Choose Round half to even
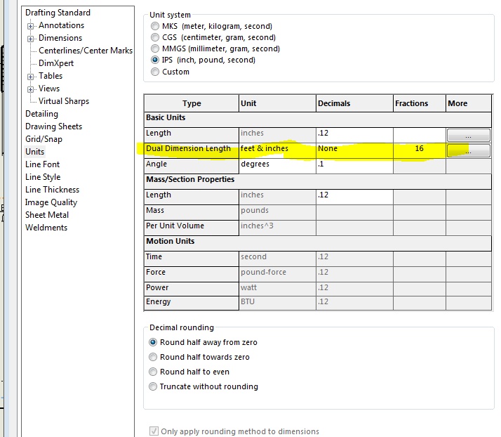Screen dimensions: 501x437 coord(153,372)
